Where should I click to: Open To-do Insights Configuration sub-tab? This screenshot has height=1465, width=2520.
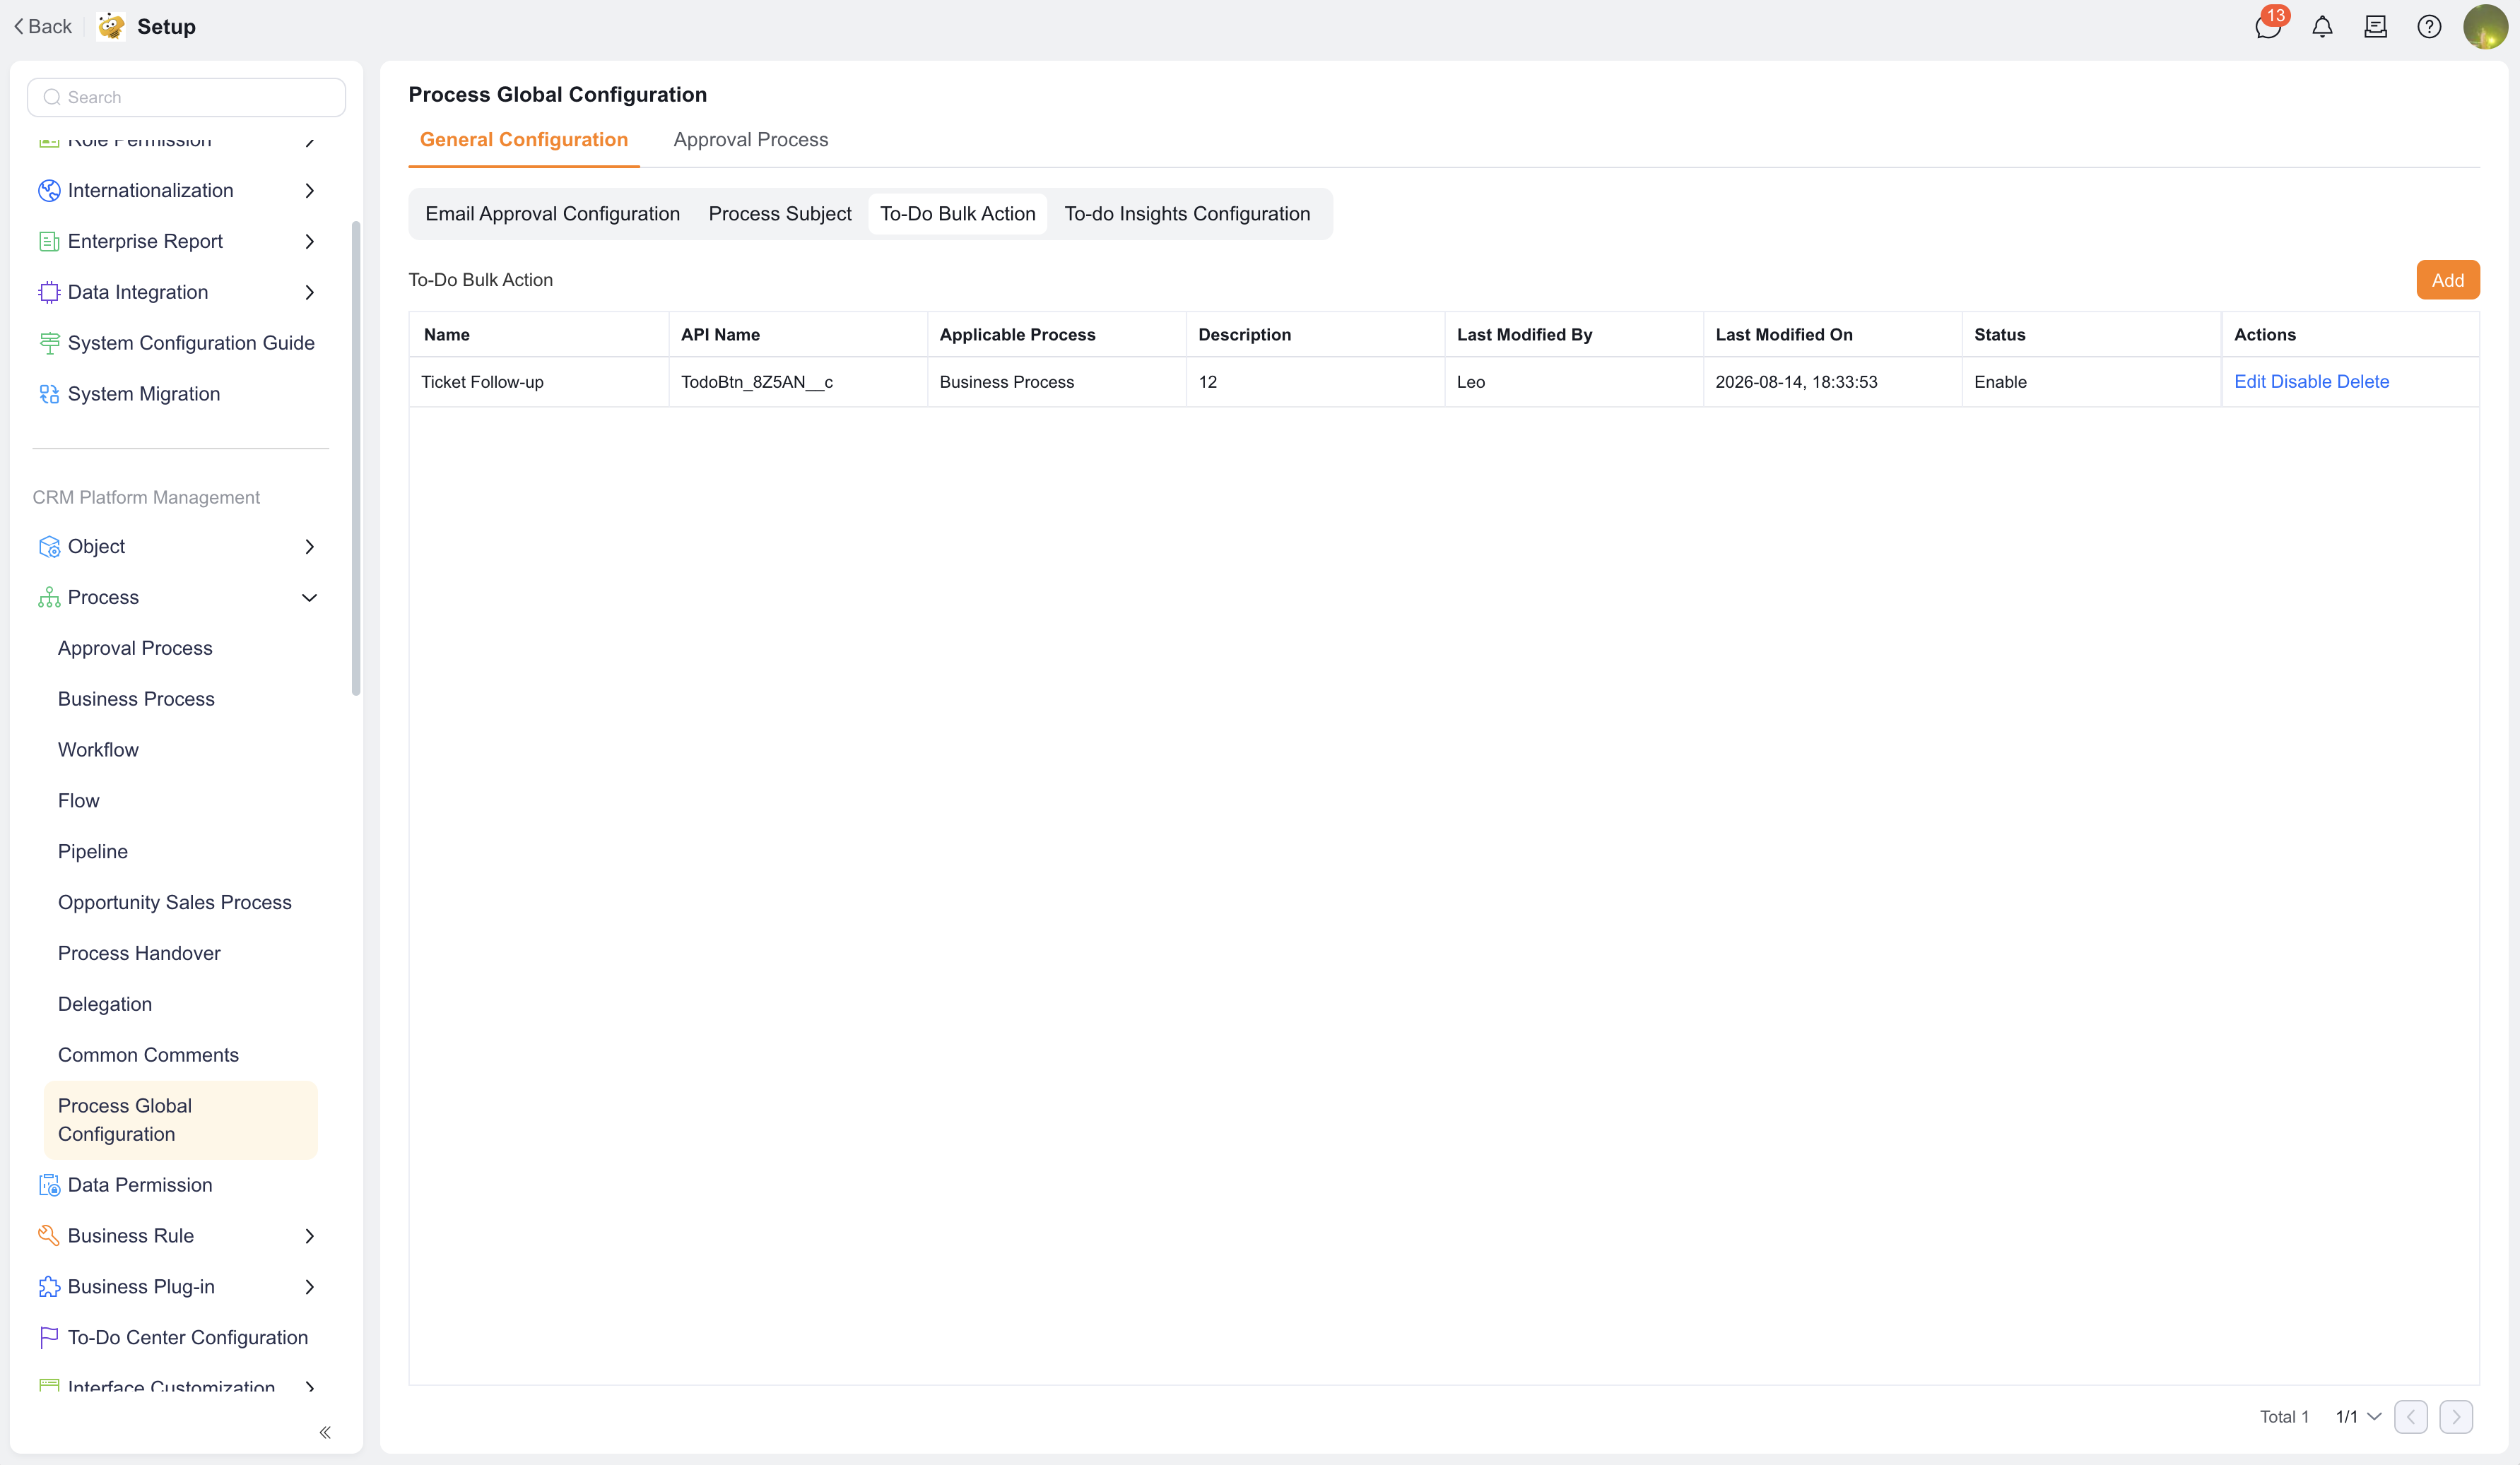[1187, 214]
